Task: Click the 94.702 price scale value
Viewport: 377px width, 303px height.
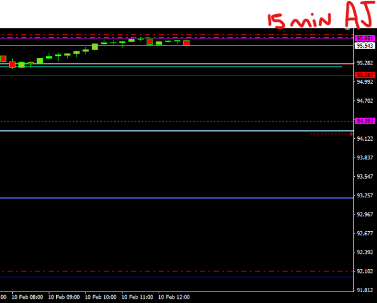Action: [x=365, y=101]
